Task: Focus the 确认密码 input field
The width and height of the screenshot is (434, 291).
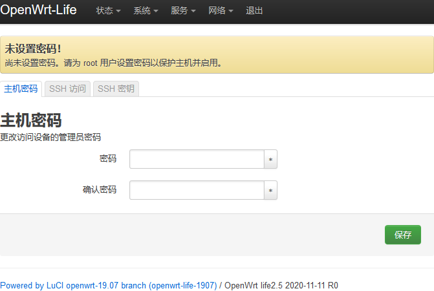Action: [197, 190]
